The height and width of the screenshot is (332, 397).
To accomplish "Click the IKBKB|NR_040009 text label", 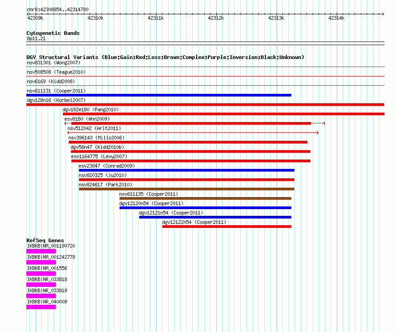I will 47,302.
